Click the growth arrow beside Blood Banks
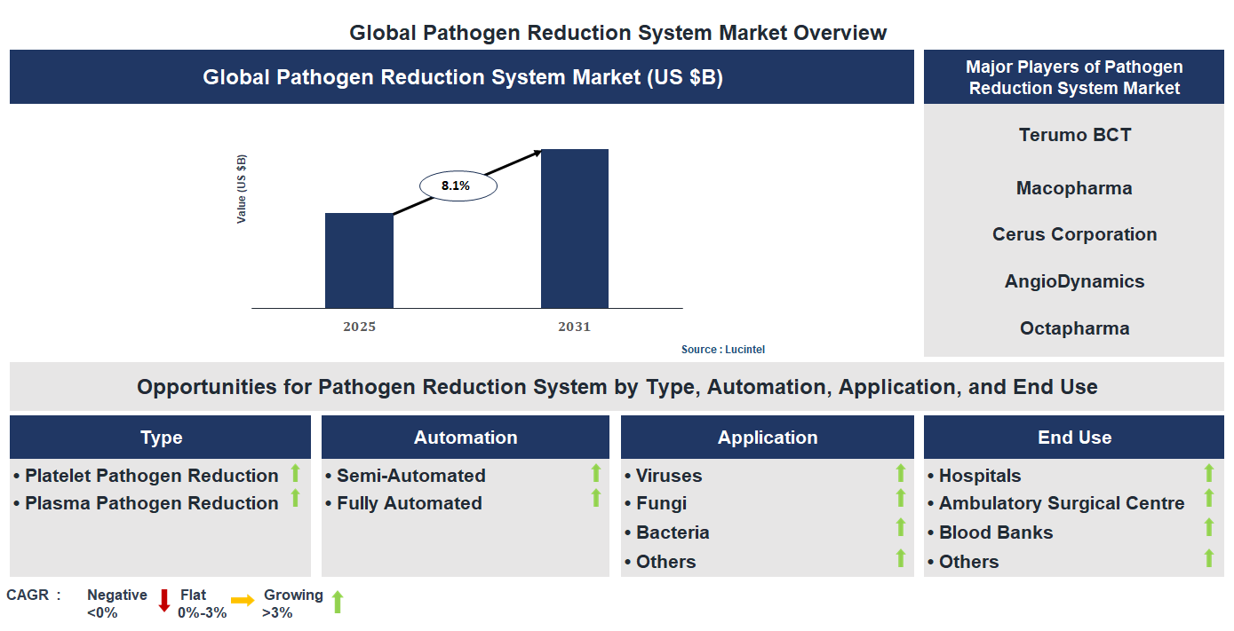1234x631 pixels. [1208, 532]
